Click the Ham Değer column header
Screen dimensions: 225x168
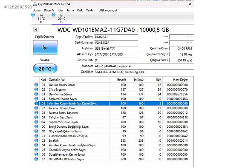[x=176, y=80]
